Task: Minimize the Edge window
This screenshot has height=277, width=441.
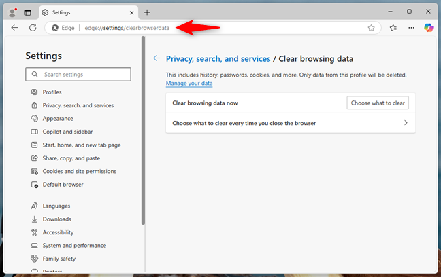Action: tap(390, 12)
